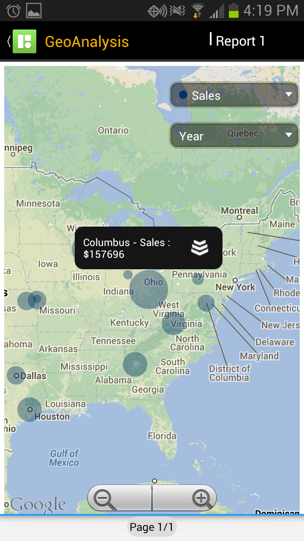Tap the Minnesota state label
Screen dimensions: 304x541
click(x=38, y=203)
